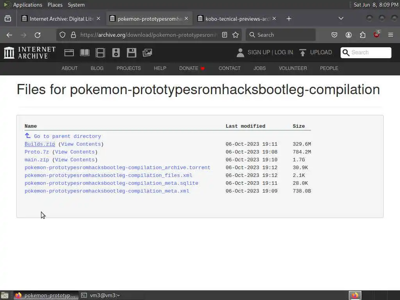Click the UPLOAD link

click(x=321, y=52)
